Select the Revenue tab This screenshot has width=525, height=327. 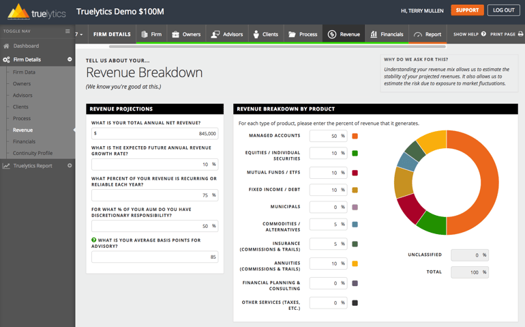(x=344, y=34)
